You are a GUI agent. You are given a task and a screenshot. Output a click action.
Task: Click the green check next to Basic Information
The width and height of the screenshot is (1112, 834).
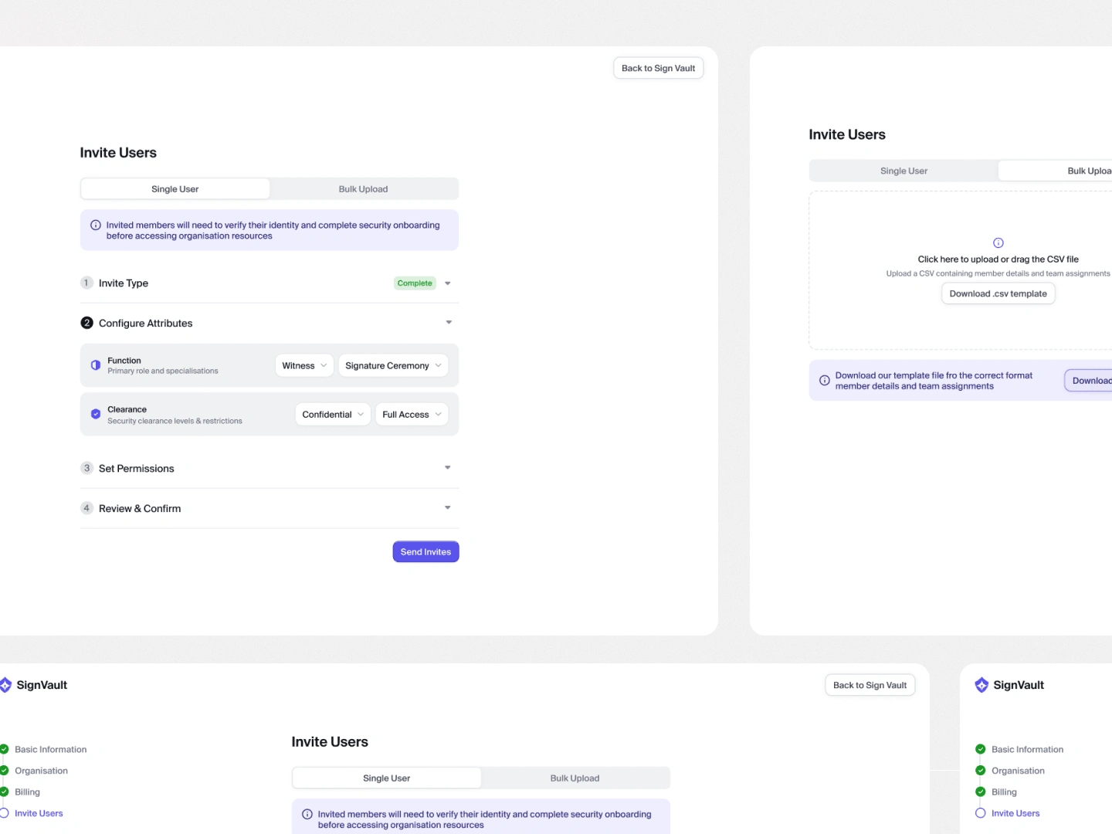tap(981, 749)
